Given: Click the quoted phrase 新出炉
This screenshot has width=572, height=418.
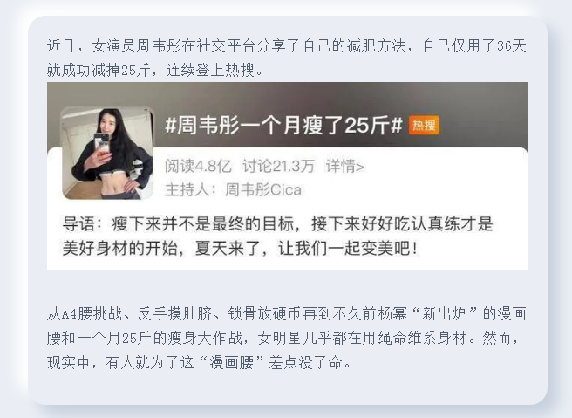Looking at the screenshot, I should [444, 314].
